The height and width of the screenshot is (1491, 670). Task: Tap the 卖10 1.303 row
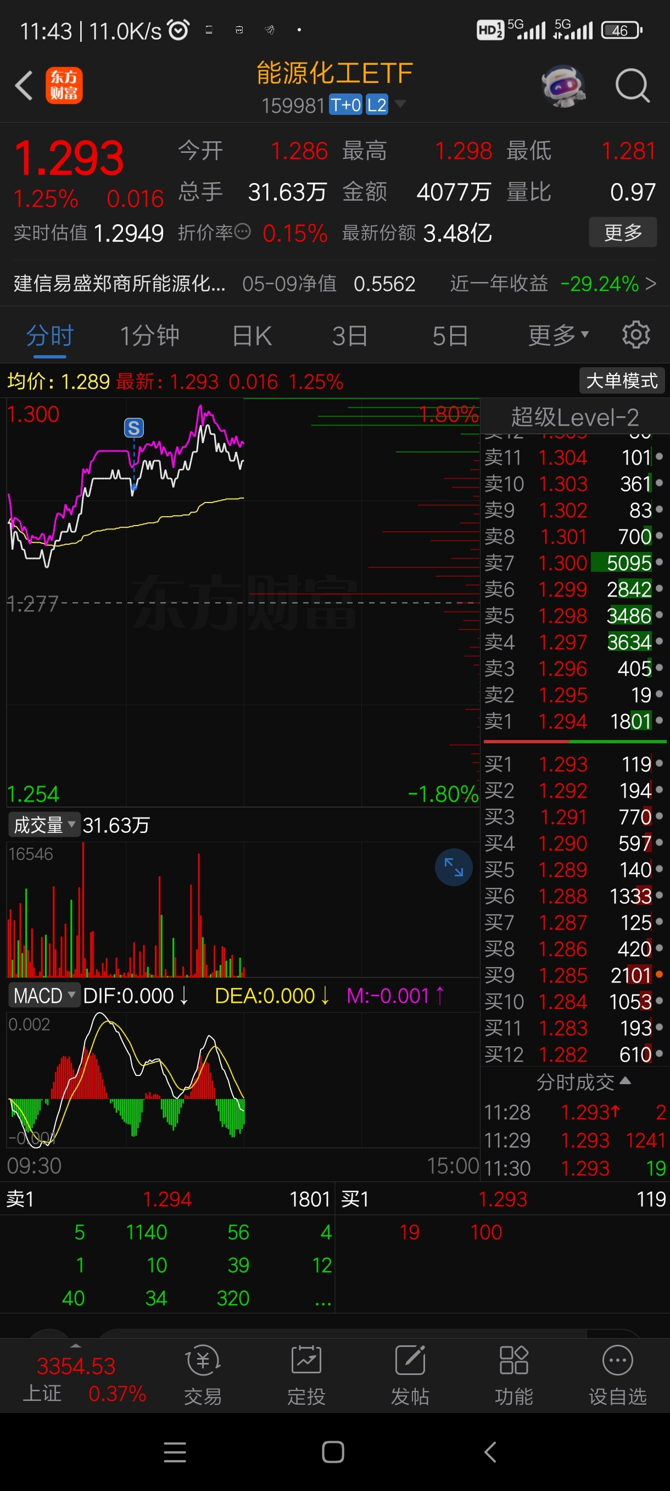coord(574,483)
